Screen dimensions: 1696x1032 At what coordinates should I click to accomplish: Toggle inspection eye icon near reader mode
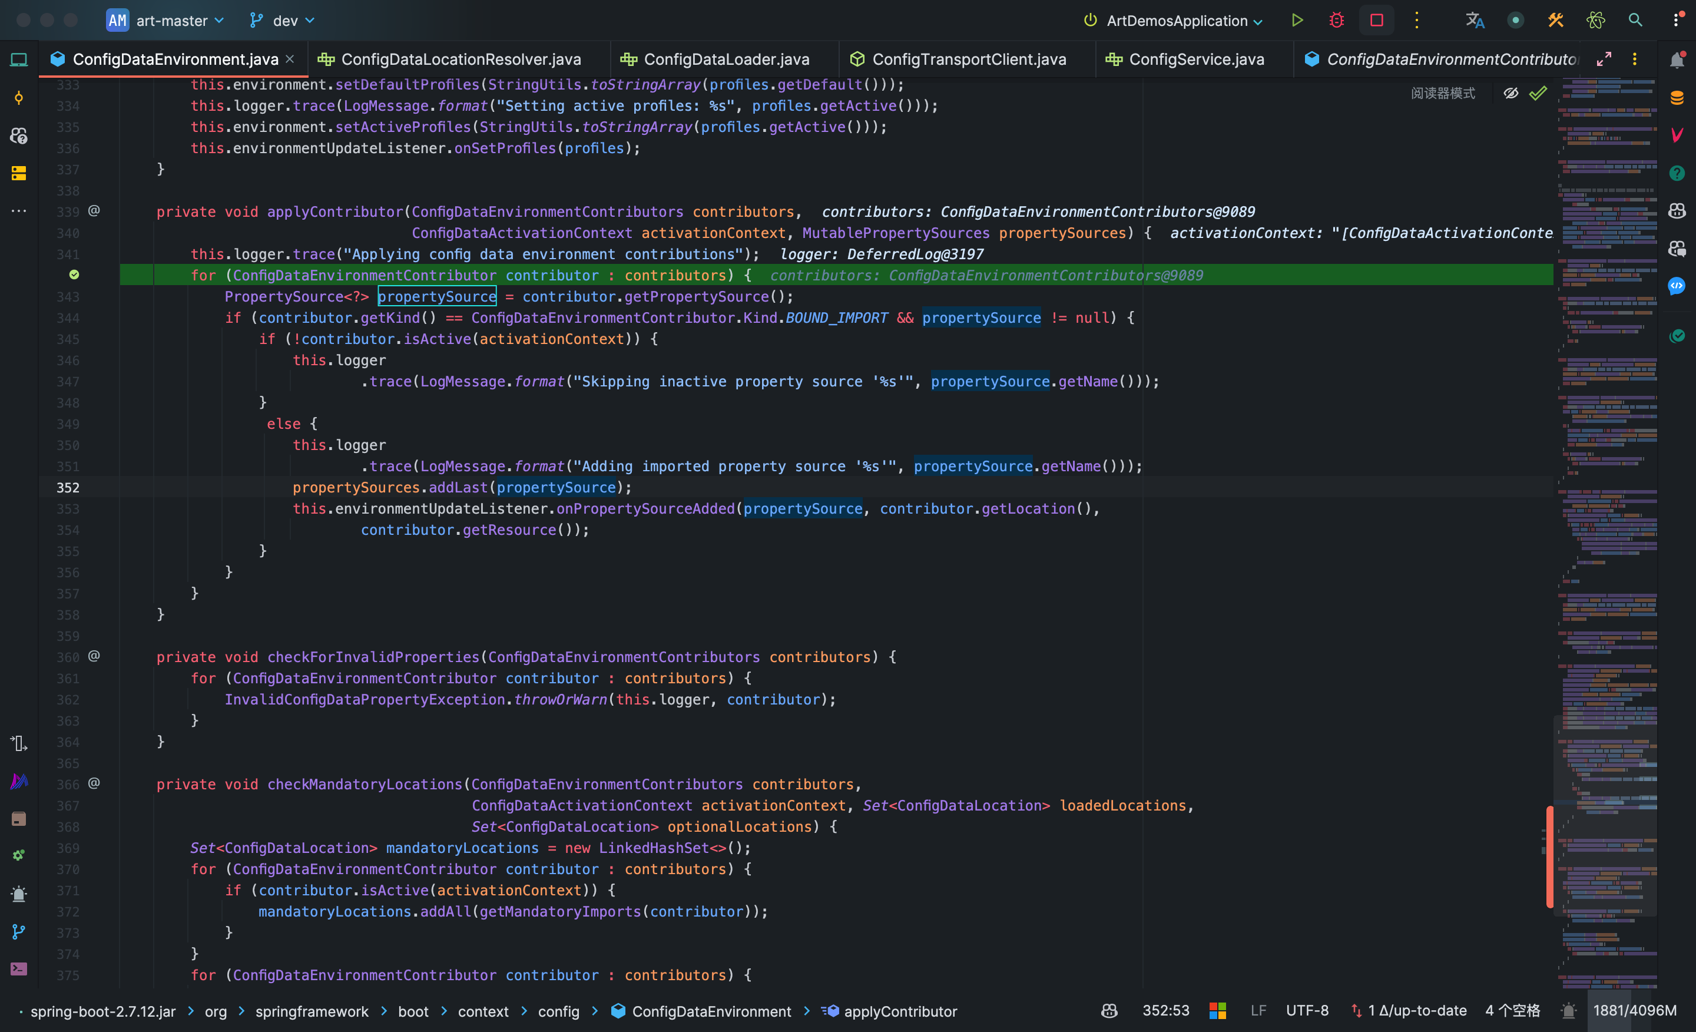tap(1510, 93)
